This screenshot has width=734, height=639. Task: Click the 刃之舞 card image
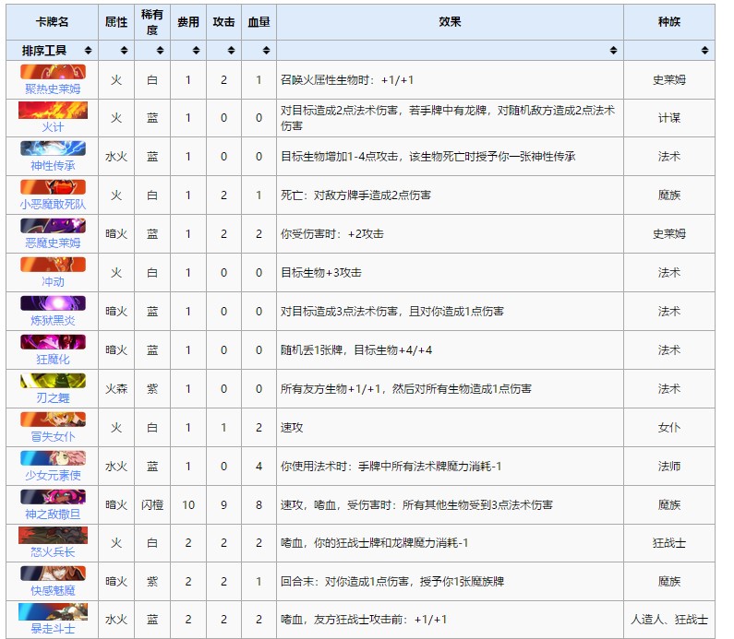click(52, 381)
